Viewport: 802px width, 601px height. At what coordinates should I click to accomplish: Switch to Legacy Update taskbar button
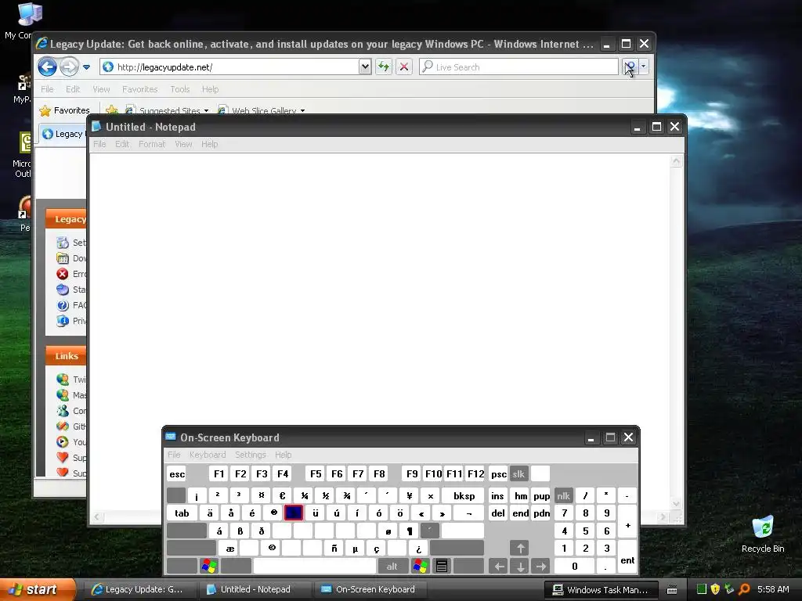tap(138, 589)
